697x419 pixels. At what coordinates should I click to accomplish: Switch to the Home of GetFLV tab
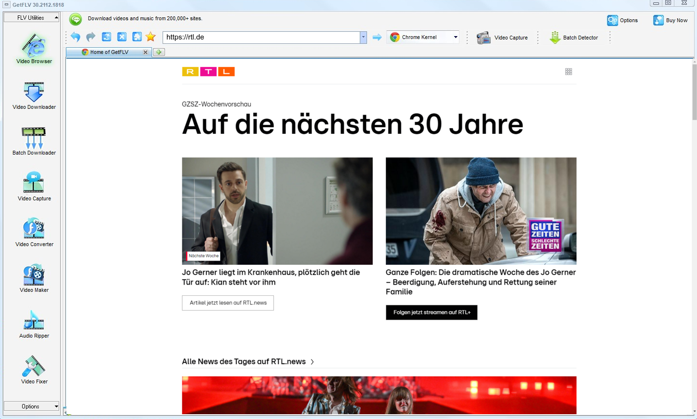click(x=109, y=52)
